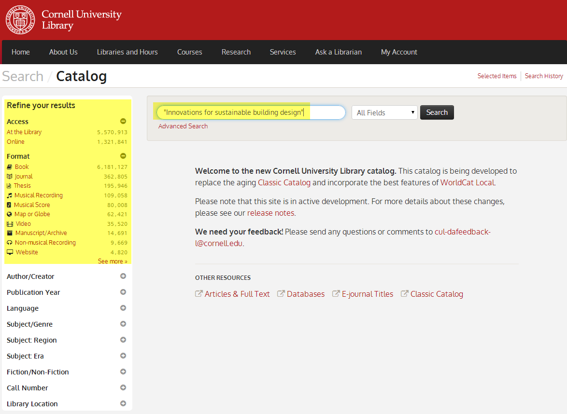Open the Advanced Search link
This screenshot has height=414, width=567.
[183, 126]
